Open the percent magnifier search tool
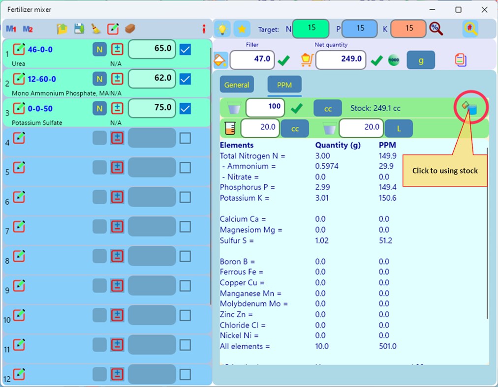The image size is (498, 387). tap(436, 29)
